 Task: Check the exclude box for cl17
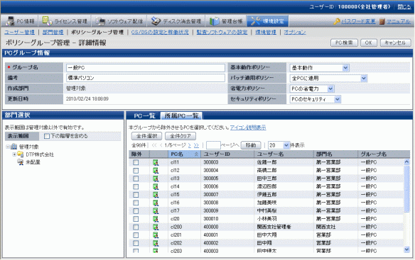coord(136,211)
